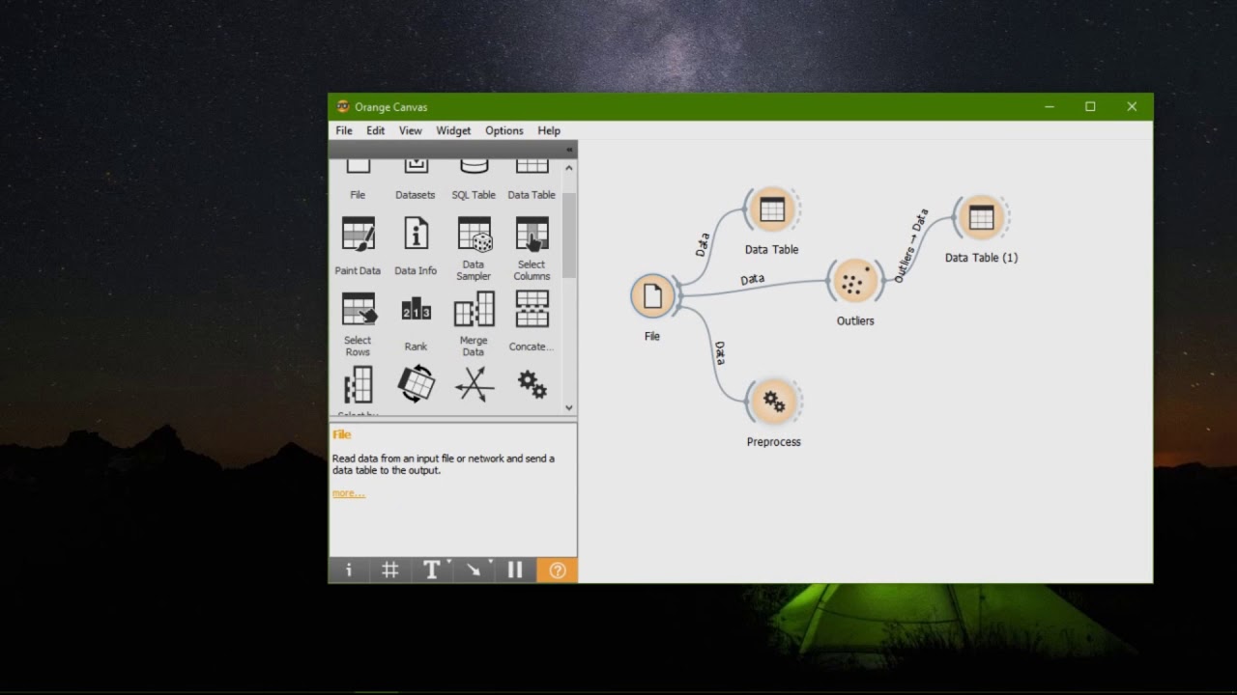Click the Data Table widget in the toolbox
Viewport: 1237px width, 695px height.
532,180
